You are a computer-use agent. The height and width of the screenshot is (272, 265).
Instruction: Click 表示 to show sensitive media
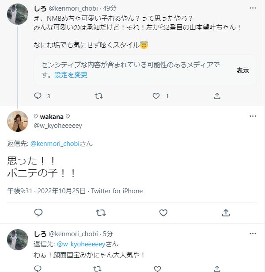click(242, 70)
